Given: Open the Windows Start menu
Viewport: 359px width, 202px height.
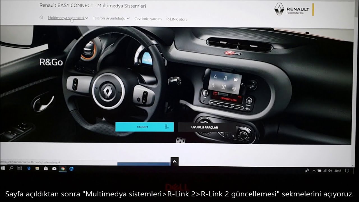Looking at the screenshot, I should (3, 168).
